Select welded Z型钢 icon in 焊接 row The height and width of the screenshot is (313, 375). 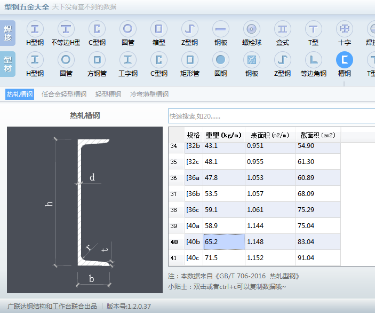click(x=190, y=29)
